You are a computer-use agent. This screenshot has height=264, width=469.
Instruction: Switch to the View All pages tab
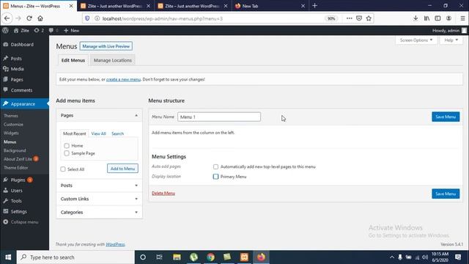(98, 133)
